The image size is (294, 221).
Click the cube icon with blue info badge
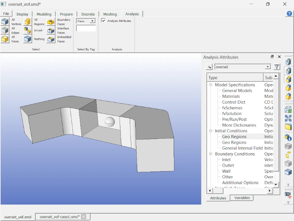coord(288,138)
